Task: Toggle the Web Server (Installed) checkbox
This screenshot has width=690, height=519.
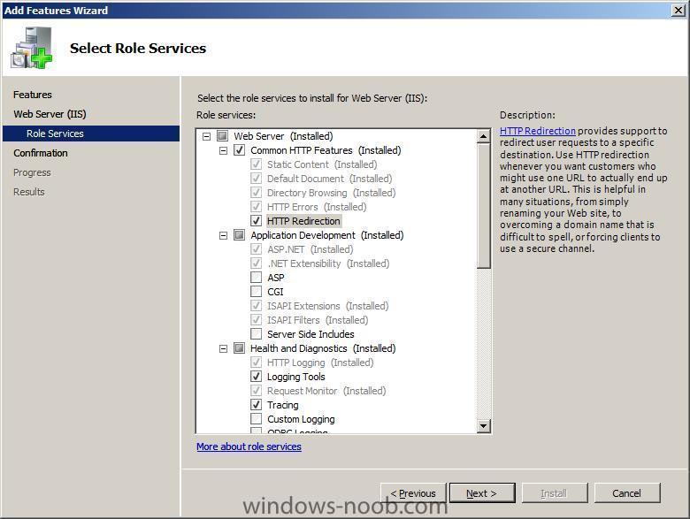Action: coord(222,136)
